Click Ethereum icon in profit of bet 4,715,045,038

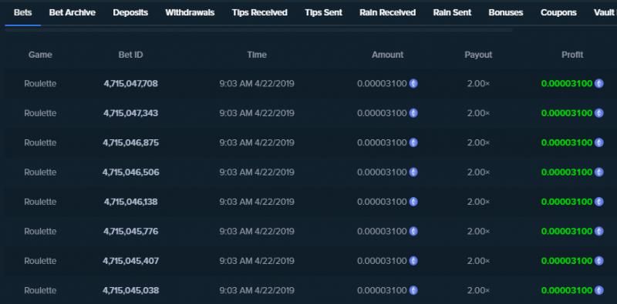point(599,290)
